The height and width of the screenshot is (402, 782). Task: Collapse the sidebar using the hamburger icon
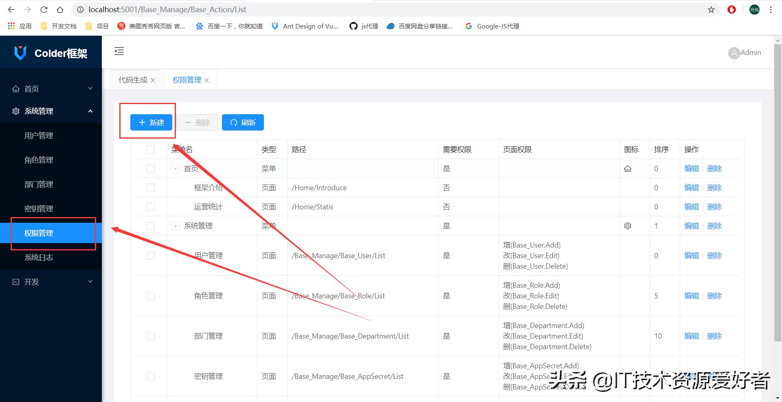[119, 51]
